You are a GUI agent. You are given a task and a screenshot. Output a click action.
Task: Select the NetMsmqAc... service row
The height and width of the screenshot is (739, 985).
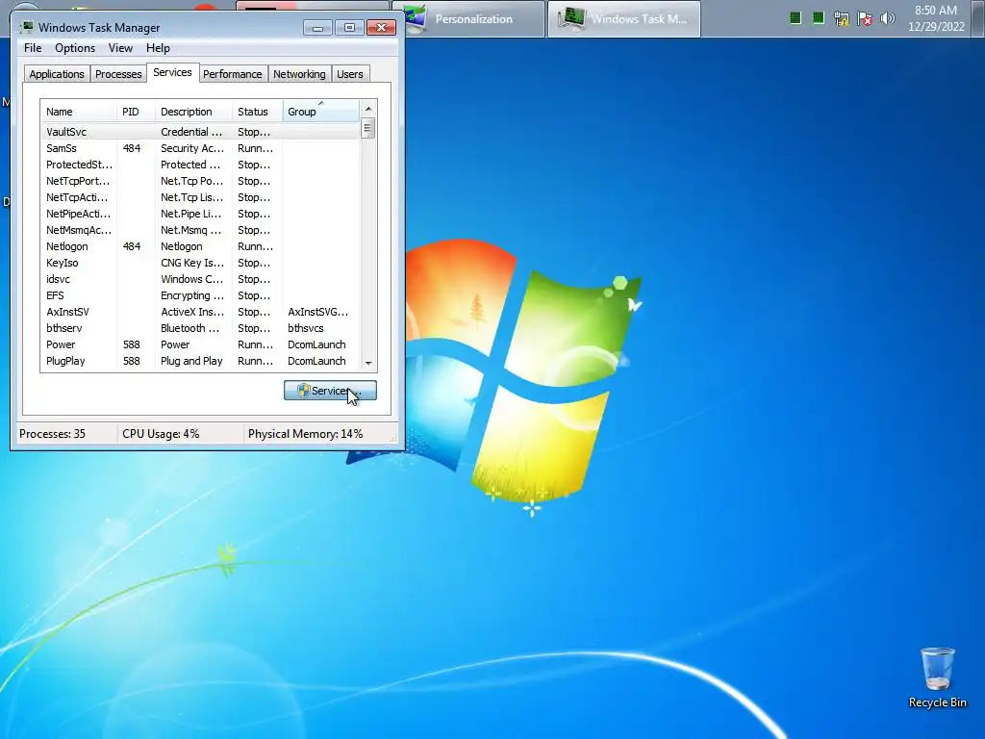pos(200,230)
